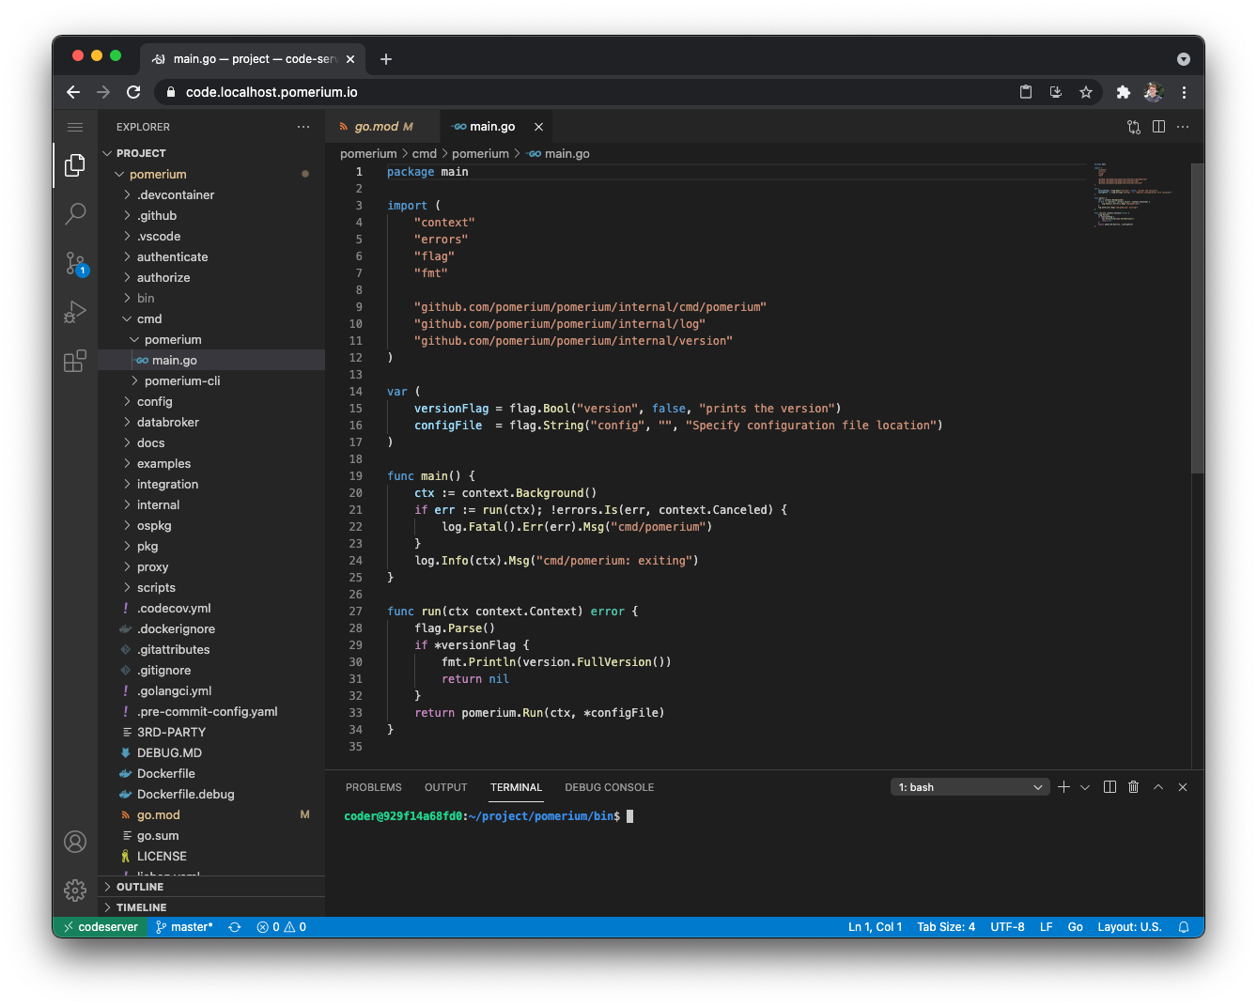Click the terminal command input line
This screenshot has height=1007, width=1257.
click(631, 815)
